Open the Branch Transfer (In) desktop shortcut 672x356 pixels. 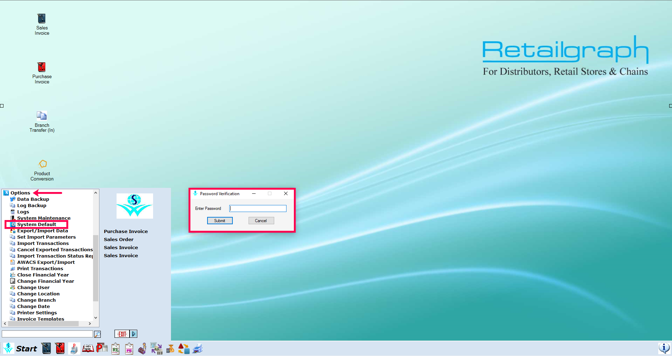click(x=42, y=122)
